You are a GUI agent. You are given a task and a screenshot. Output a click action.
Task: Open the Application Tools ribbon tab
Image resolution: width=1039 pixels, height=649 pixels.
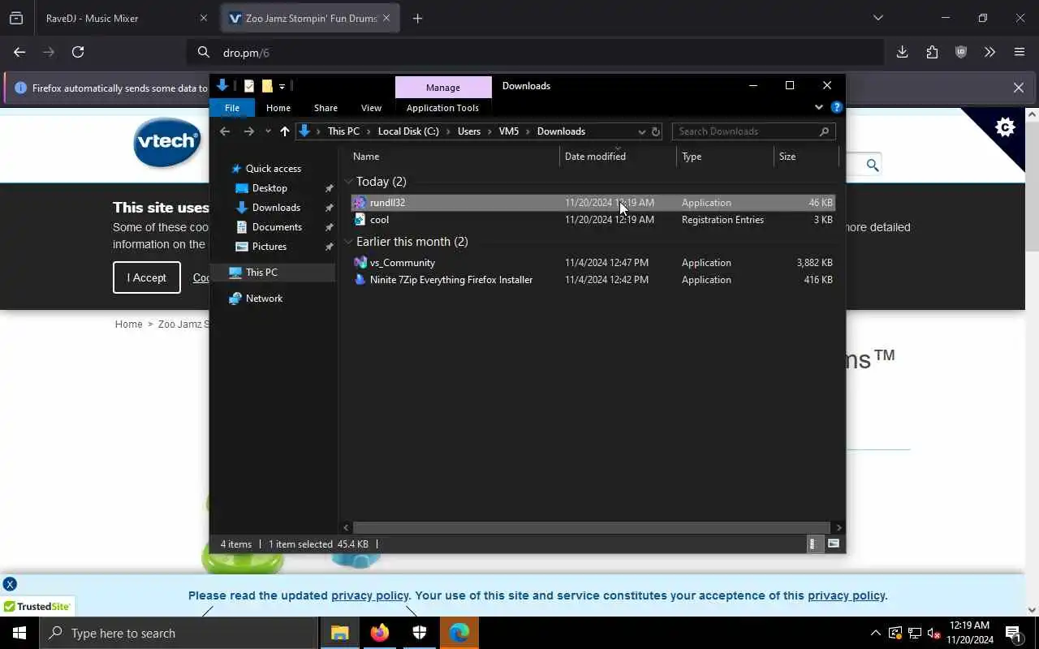[x=442, y=108]
